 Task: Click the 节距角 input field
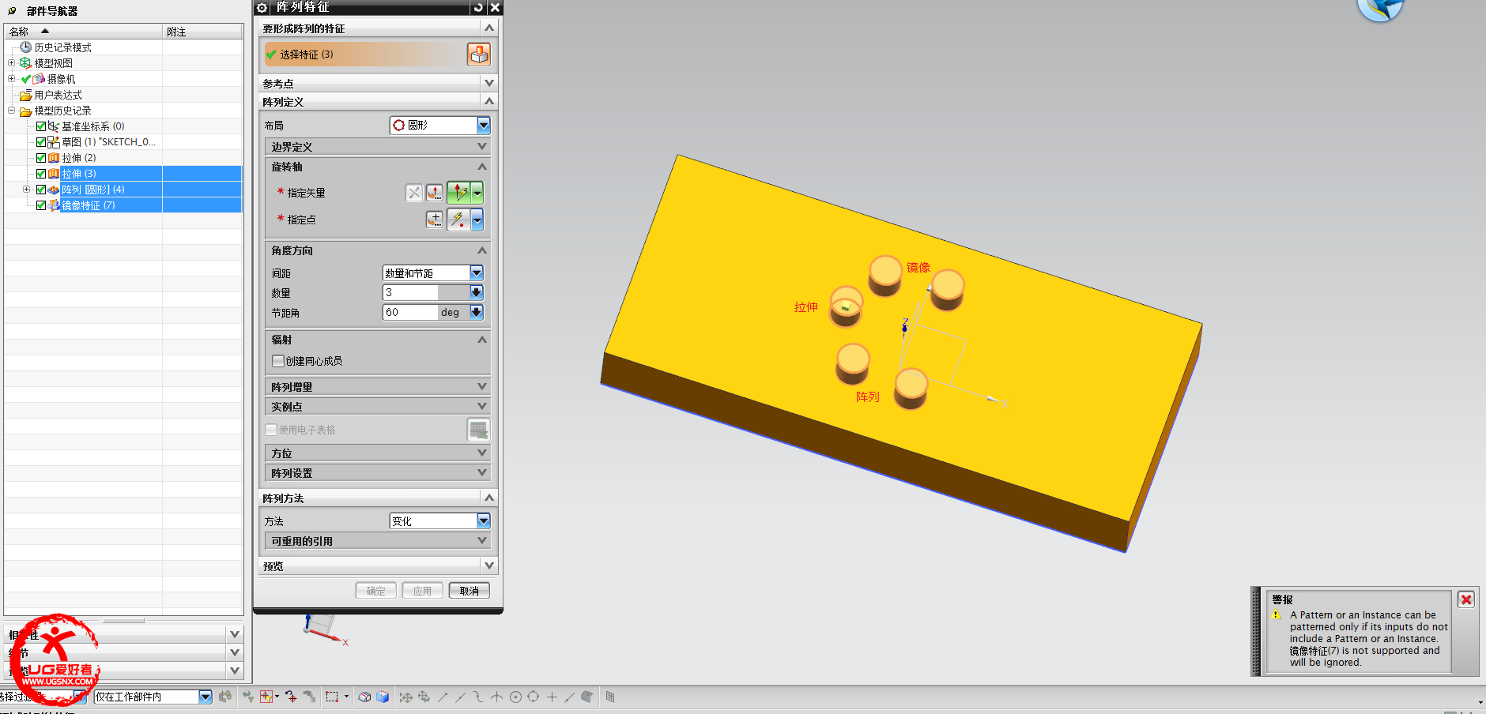[410, 312]
